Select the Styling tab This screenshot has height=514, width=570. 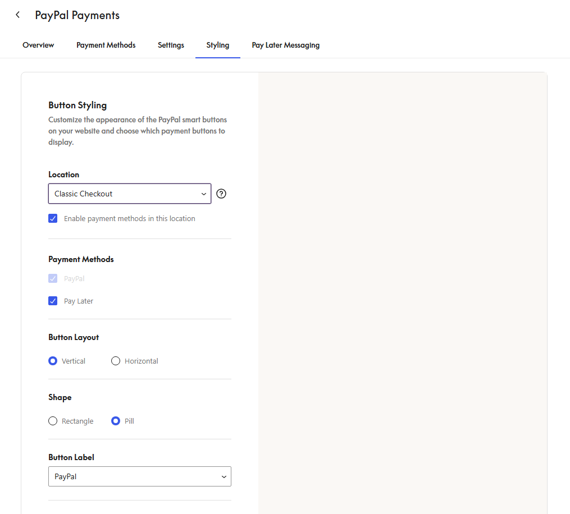coord(218,45)
